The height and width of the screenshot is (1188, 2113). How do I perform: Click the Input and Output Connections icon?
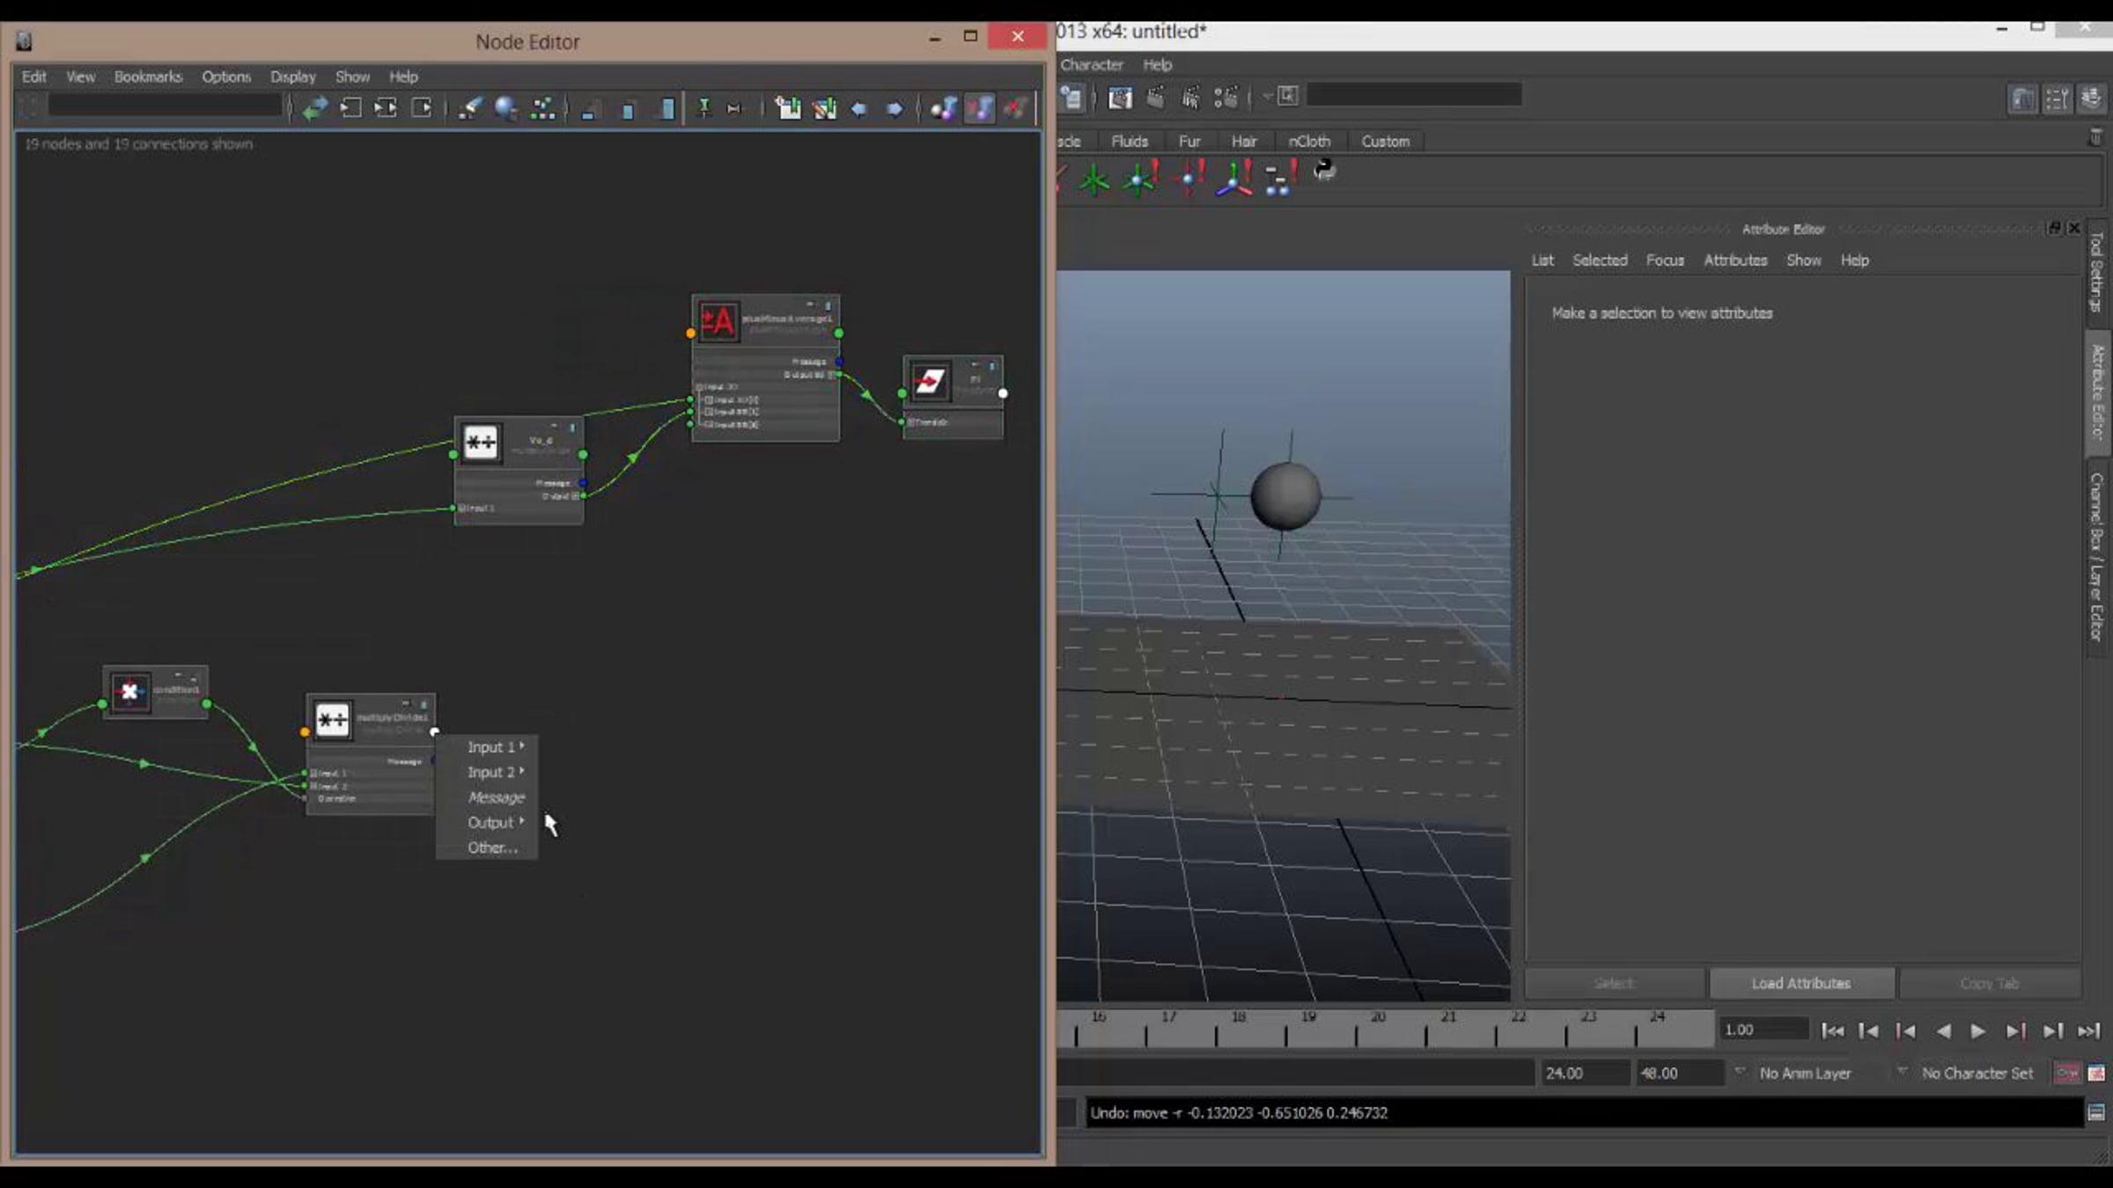(x=386, y=108)
